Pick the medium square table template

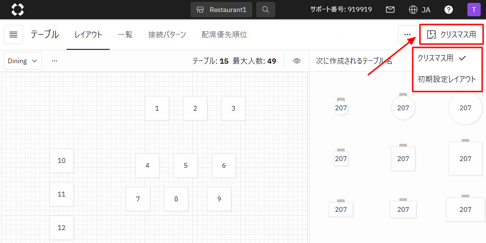[x=403, y=158]
